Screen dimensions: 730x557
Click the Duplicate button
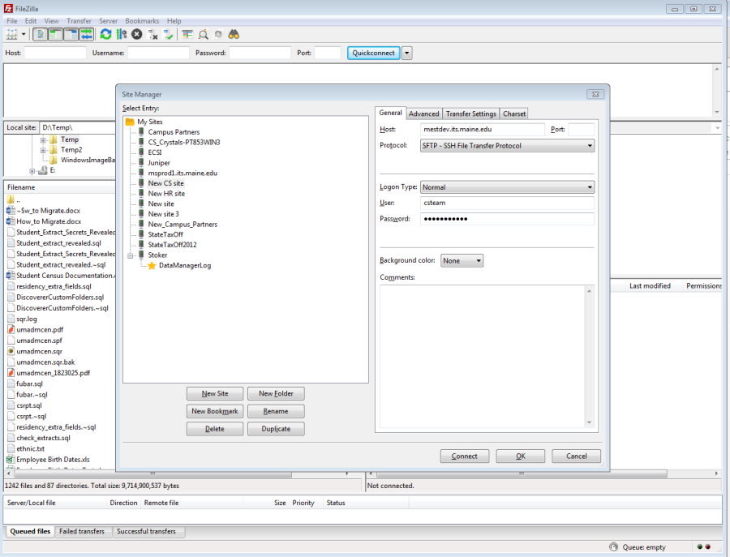click(x=276, y=429)
